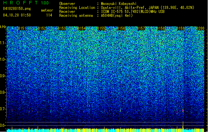Click the 0155 time marker
This screenshot has height=132, width=208.
pyautogui.click(x=101, y=28)
